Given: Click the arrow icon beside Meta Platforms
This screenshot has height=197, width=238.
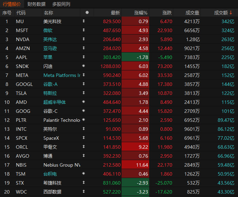Looking at the screenshot, I should point(84,75).
